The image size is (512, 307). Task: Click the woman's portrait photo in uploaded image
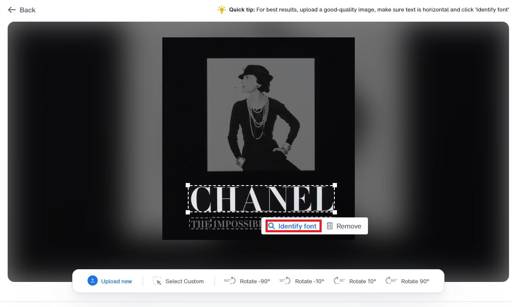point(260,115)
